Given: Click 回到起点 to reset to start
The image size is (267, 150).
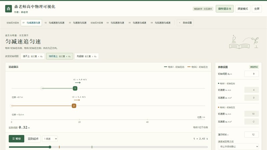Looking at the screenshot, I should (x=33, y=139).
